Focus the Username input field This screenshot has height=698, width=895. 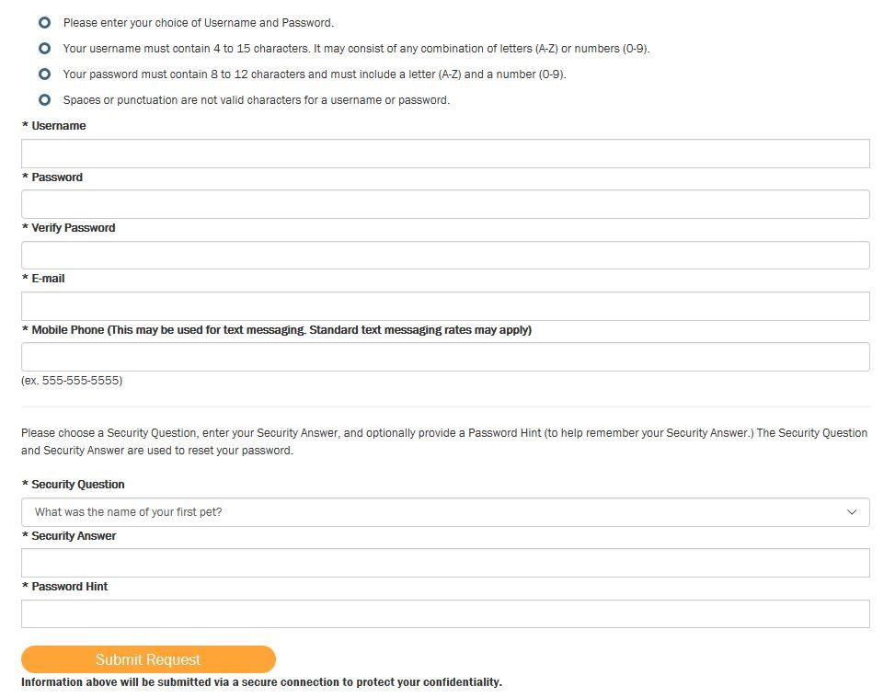tap(445, 154)
